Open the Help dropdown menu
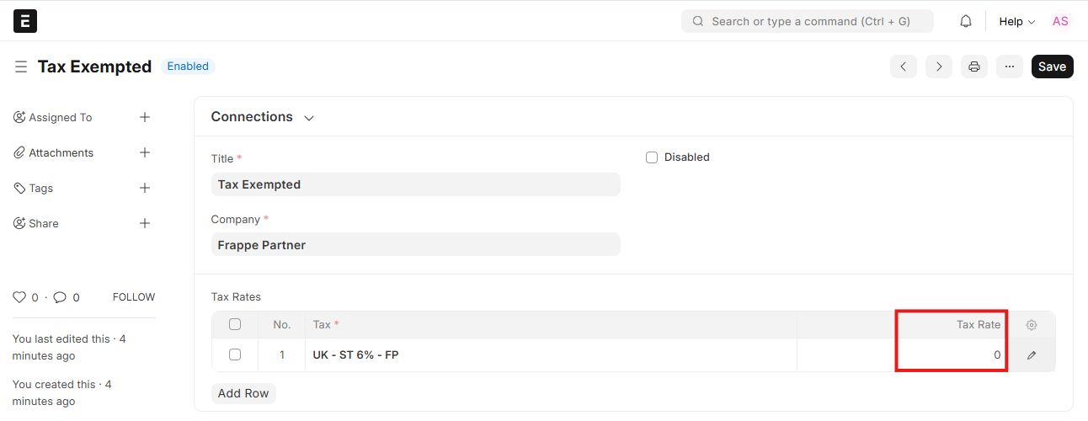Viewport: 1088px width, 421px height. [1016, 21]
